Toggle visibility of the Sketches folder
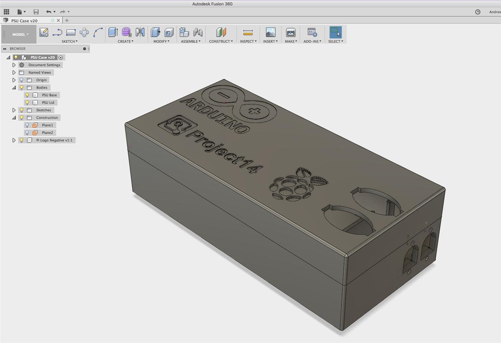Viewport: 501px width, 343px height. click(21, 110)
